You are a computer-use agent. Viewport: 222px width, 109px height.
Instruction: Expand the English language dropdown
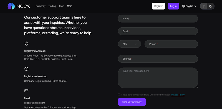(x=189, y=6)
